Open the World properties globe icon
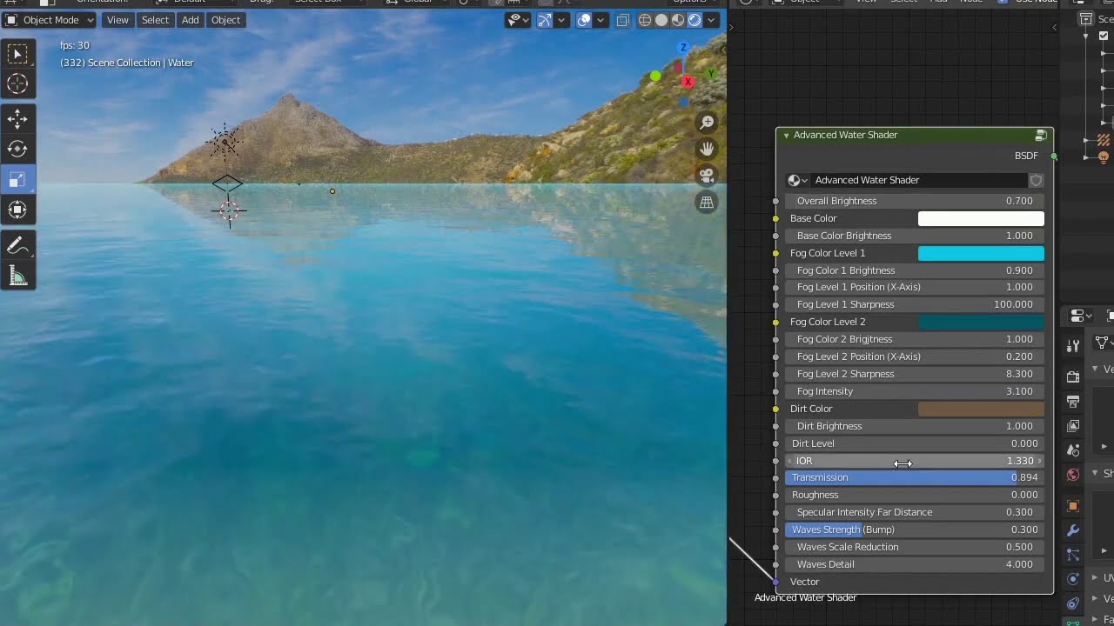 [1073, 475]
